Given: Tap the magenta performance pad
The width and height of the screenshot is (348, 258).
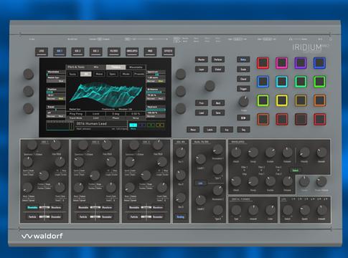Looking at the screenshot, I should [281, 63].
